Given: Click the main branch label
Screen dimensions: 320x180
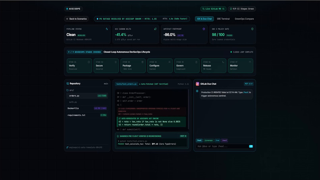Looking at the screenshot, I should (106, 83).
